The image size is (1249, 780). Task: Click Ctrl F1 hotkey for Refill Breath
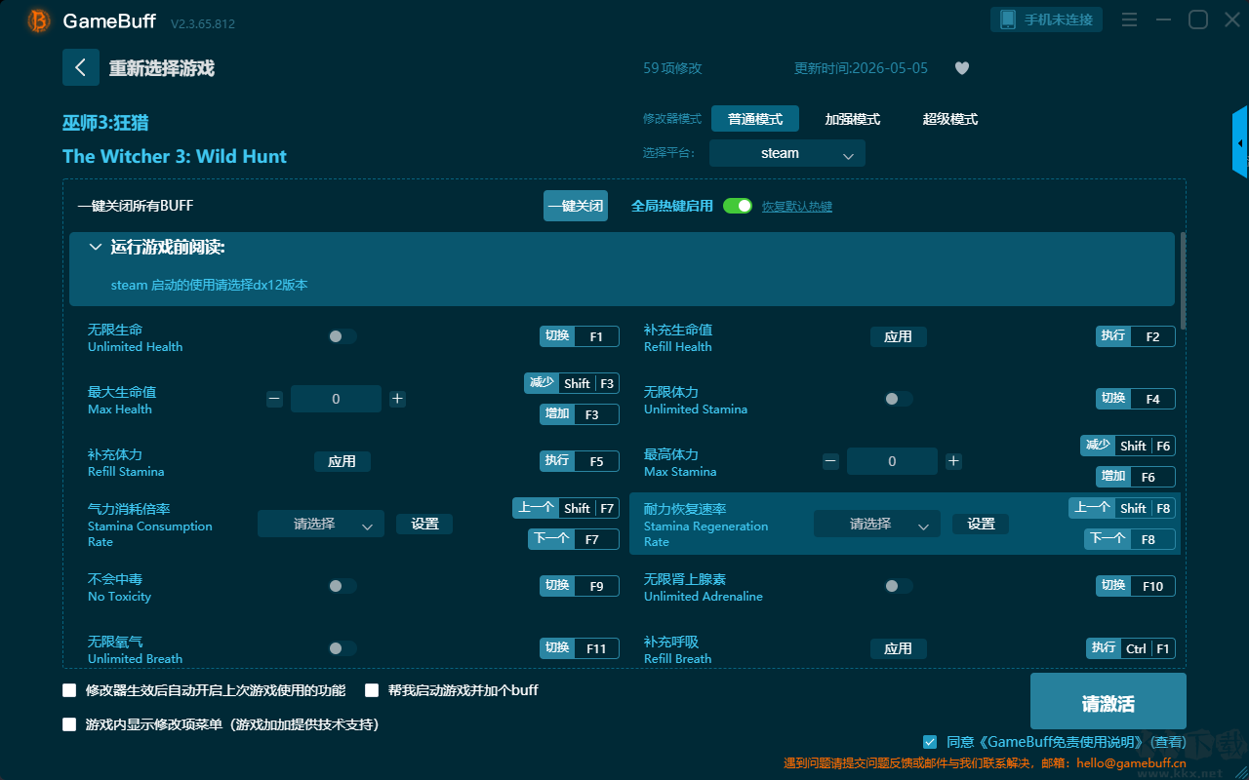(1131, 648)
